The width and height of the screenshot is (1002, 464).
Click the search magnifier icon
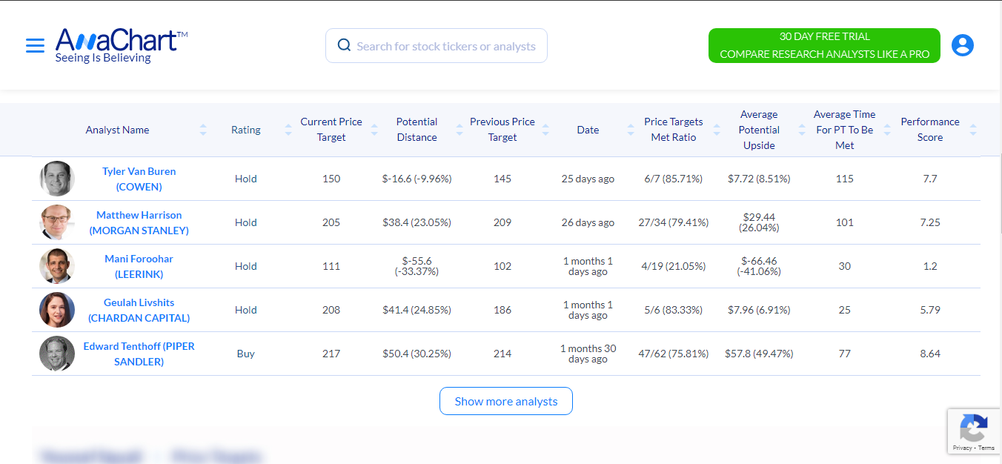coord(344,45)
